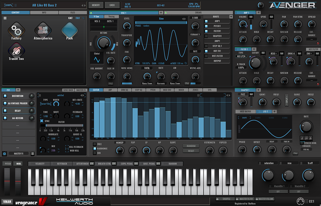Disable the AA VINTAGE PHASER effect
The height and width of the screenshot is (206, 321).
tap(5, 103)
